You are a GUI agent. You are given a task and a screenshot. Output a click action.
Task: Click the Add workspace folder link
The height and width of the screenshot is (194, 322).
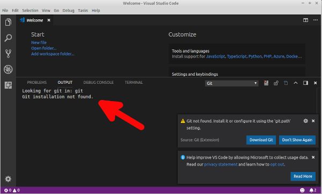coord(53,54)
